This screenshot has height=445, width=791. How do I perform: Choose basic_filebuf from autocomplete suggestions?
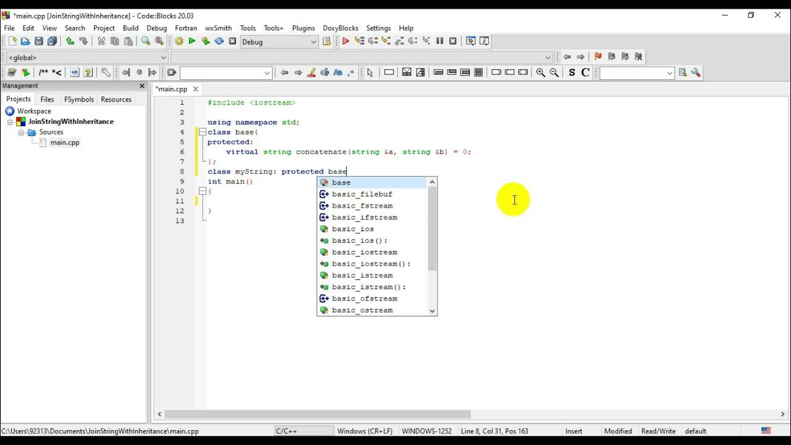pyautogui.click(x=372, y=194)
